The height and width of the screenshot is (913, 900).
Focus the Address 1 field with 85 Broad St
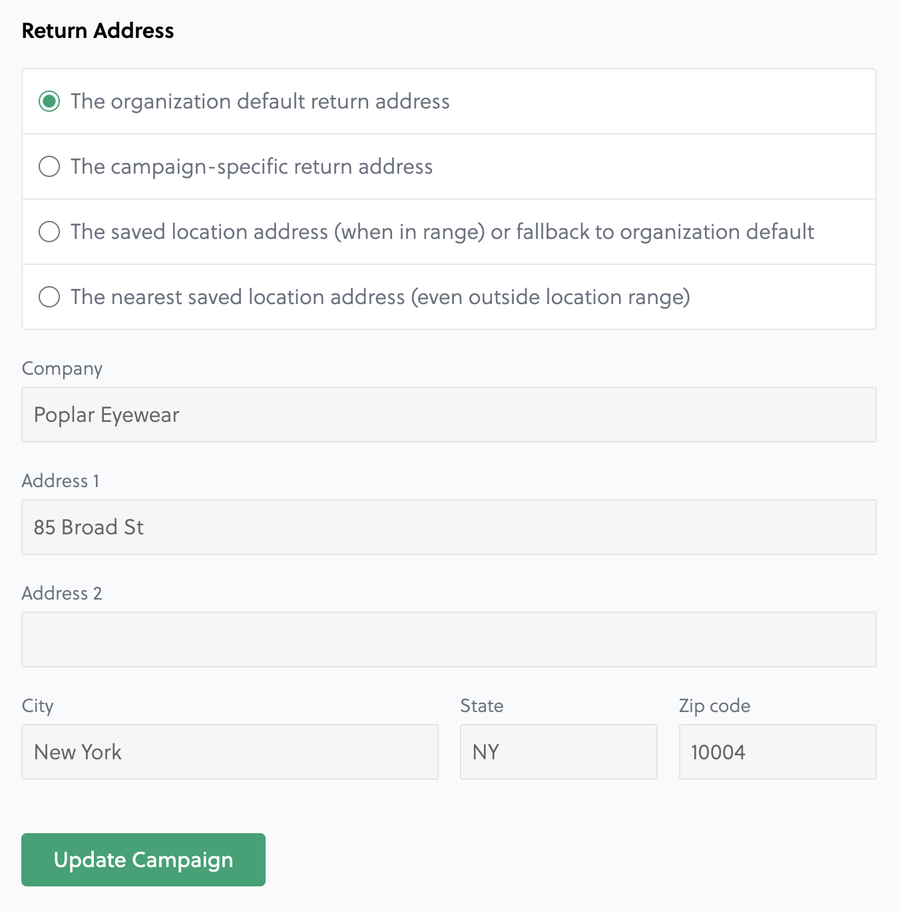tap(449, 527)
